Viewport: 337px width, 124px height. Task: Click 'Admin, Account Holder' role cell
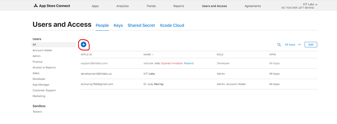point(231,84)
